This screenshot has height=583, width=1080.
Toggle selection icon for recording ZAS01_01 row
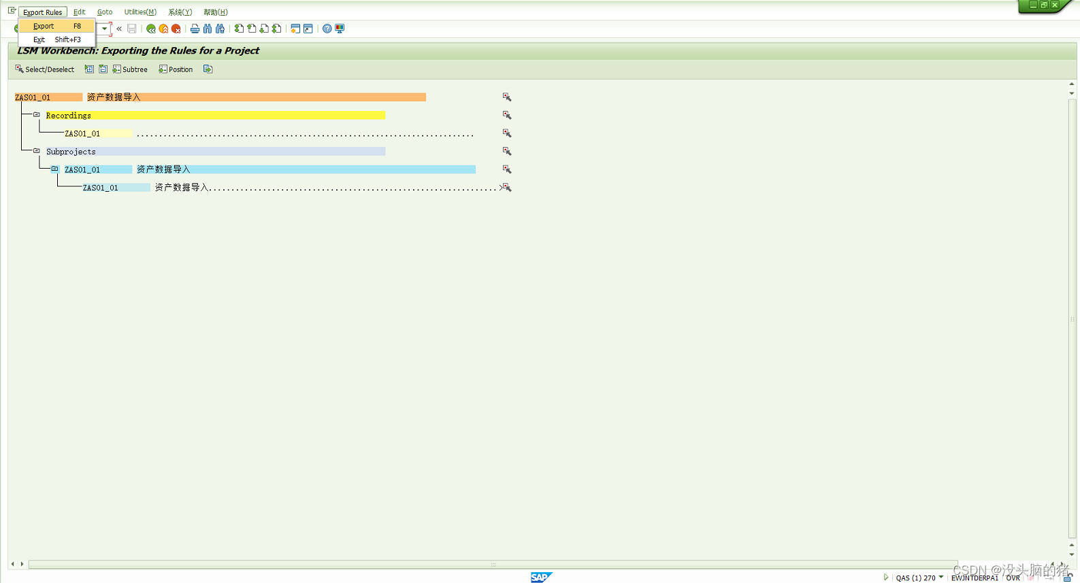(x=507, y=133)
